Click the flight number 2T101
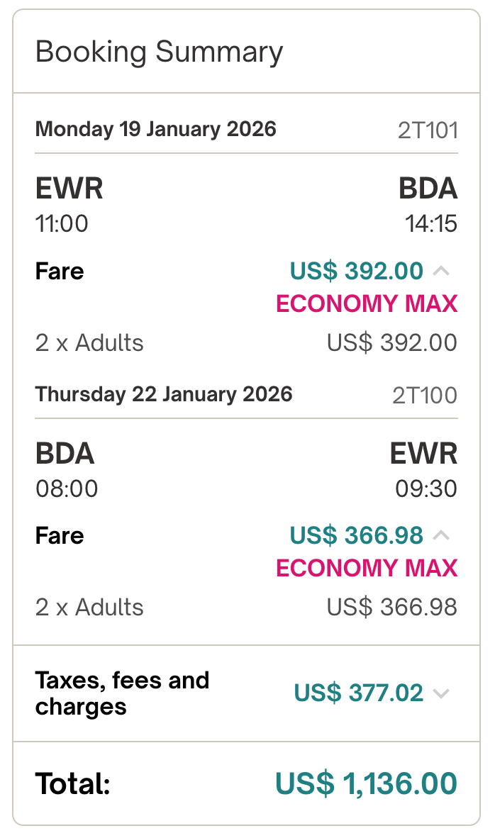This screenshot has width=495, height=838. click(428, 130)
